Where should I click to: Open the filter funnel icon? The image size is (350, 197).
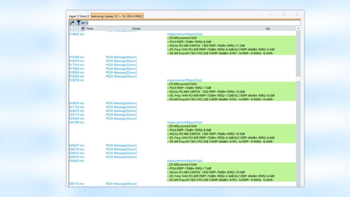78,23
